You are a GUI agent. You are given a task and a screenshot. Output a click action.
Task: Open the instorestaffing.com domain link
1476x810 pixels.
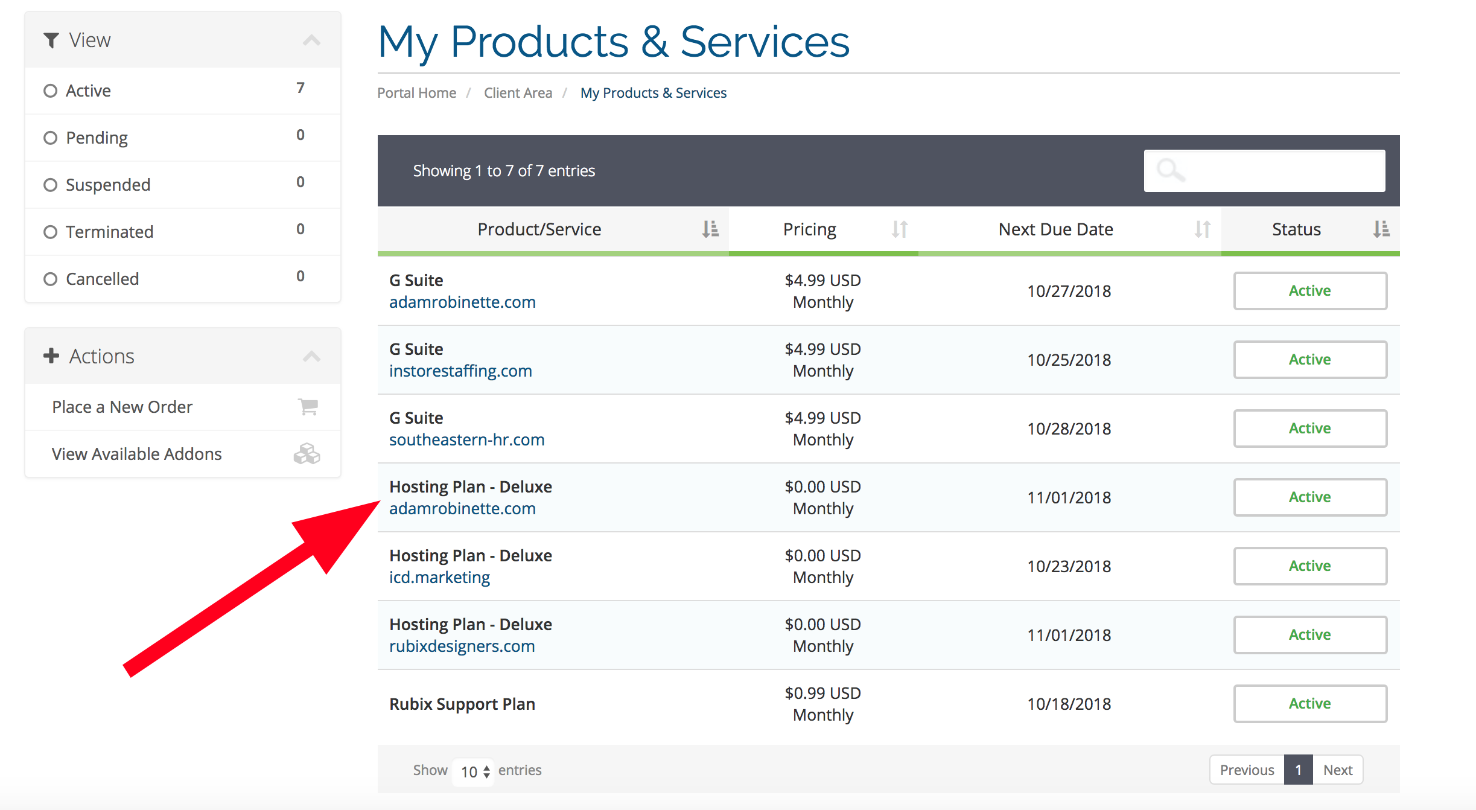pyautogui.click(x=460, y=371)
